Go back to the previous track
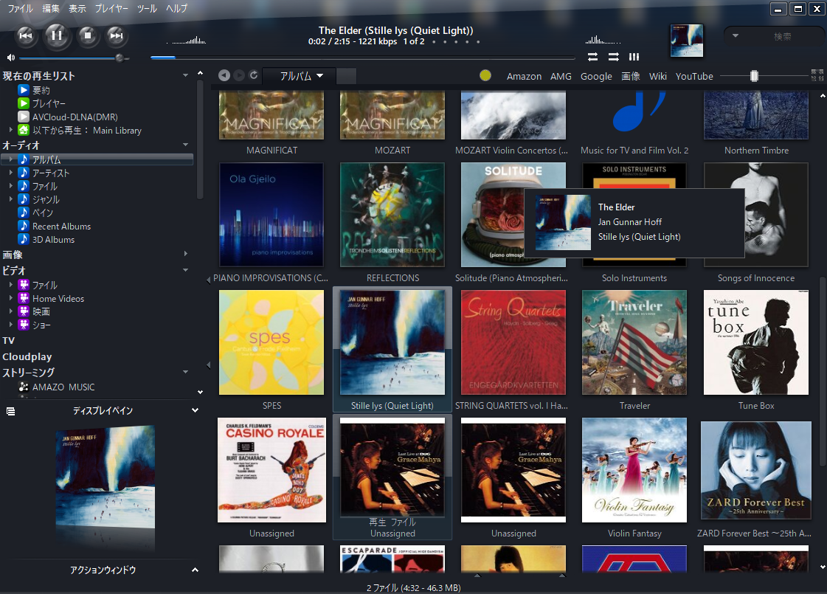 coord(25,35)
